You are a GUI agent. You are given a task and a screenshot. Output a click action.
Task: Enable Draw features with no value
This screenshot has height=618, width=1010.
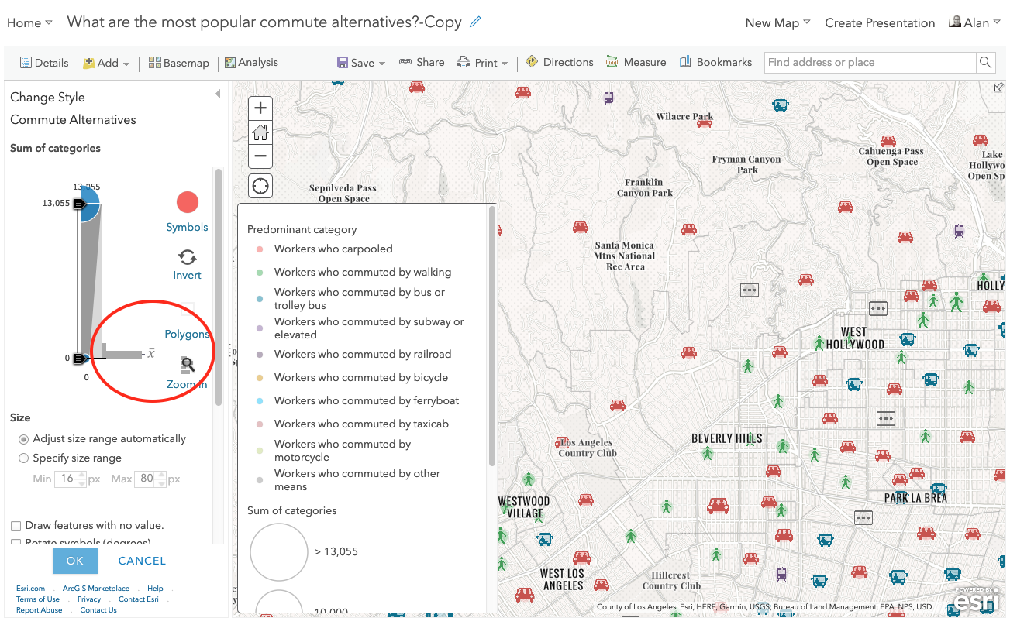16,526
